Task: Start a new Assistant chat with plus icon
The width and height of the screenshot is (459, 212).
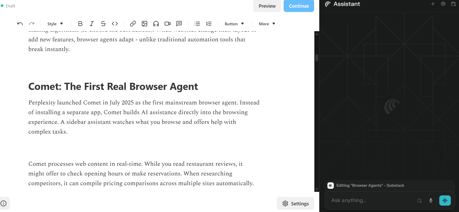Action: tap(433, 4)
